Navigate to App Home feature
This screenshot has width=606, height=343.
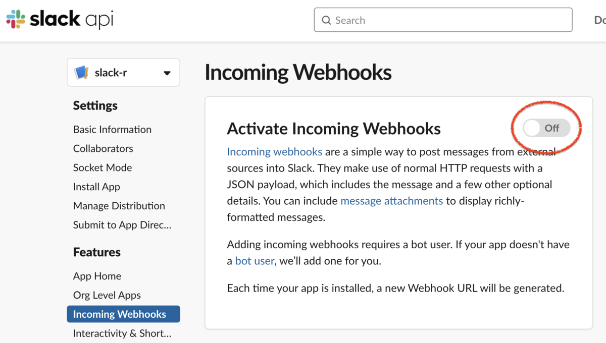[x=97, y=276]
